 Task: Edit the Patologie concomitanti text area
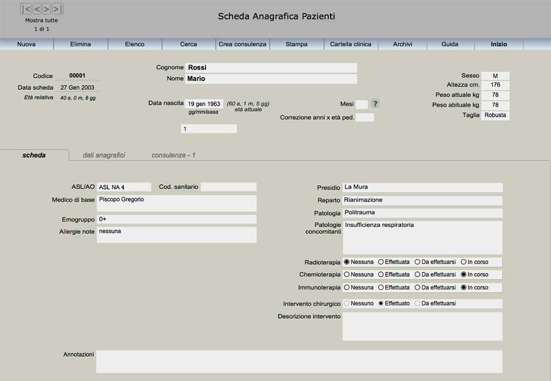(x=423, y=238)
